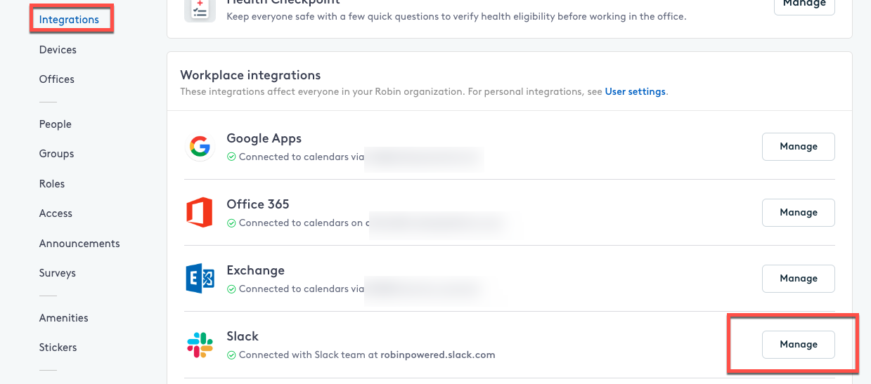Screen dimensions: 871x384
Task: Click the Google Apps logo icon
Action: point(200,147)
